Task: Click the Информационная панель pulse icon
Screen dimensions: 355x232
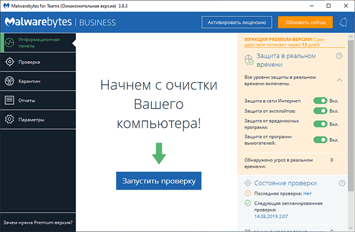Action: click(9, 42)
